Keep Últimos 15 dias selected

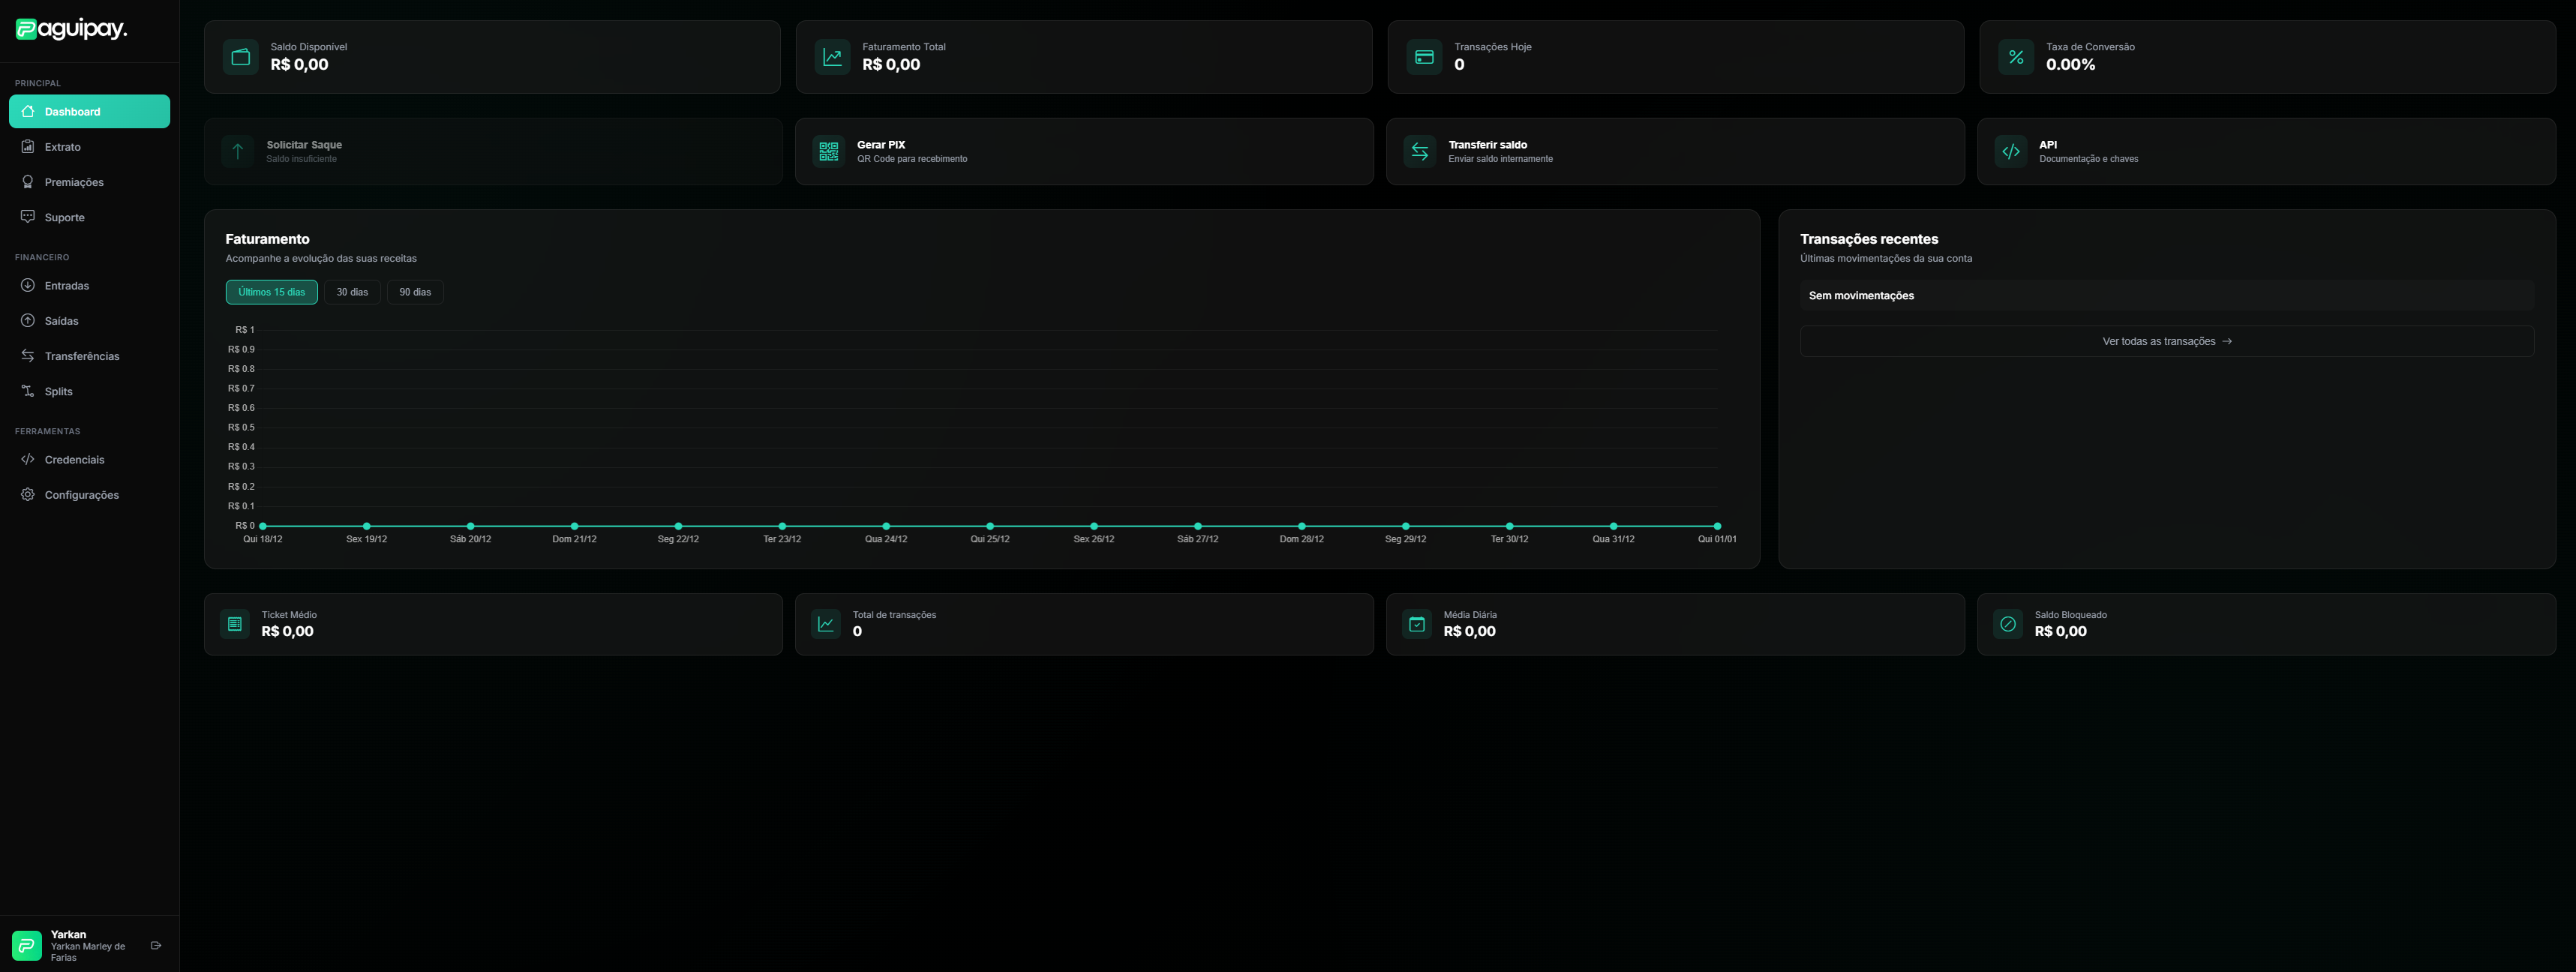[271, 292]
